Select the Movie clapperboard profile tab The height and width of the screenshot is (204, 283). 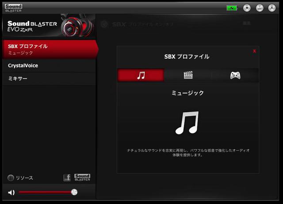[188, 75]
